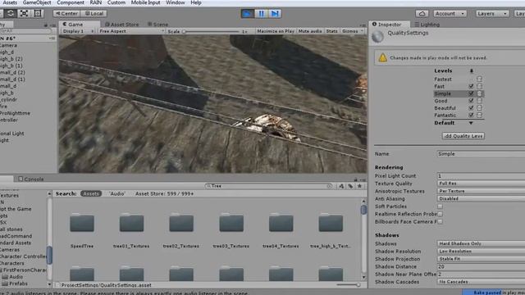525x295 pixels.
Task: Open the Free Aspect dropdown
Action: (131, 31)
